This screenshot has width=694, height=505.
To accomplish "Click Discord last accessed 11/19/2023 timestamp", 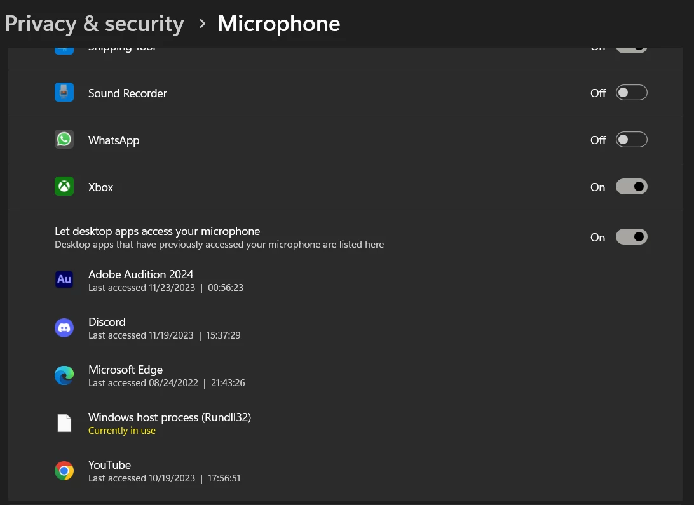I will tap(164, 335).
